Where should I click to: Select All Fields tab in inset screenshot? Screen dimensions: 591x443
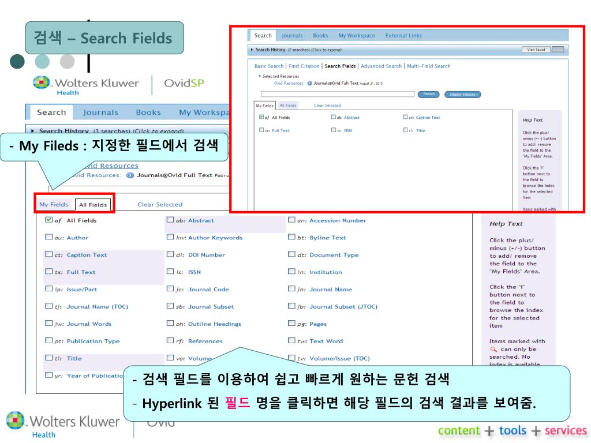[288, 106]
